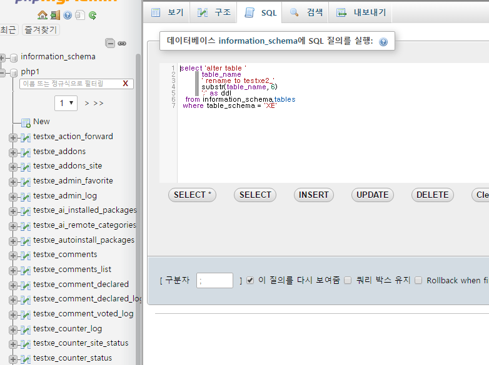Viewport: 489px width, 365px height.
Task: Enable the '쿼리 박스 유지' checkbox
Action: pos(348,281)
